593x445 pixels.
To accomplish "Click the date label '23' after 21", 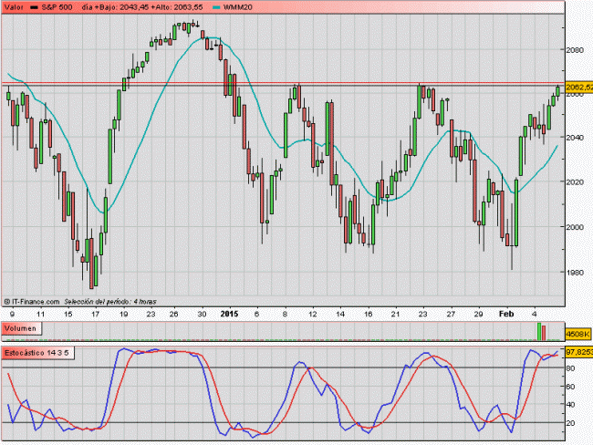I will coord(422,314).
